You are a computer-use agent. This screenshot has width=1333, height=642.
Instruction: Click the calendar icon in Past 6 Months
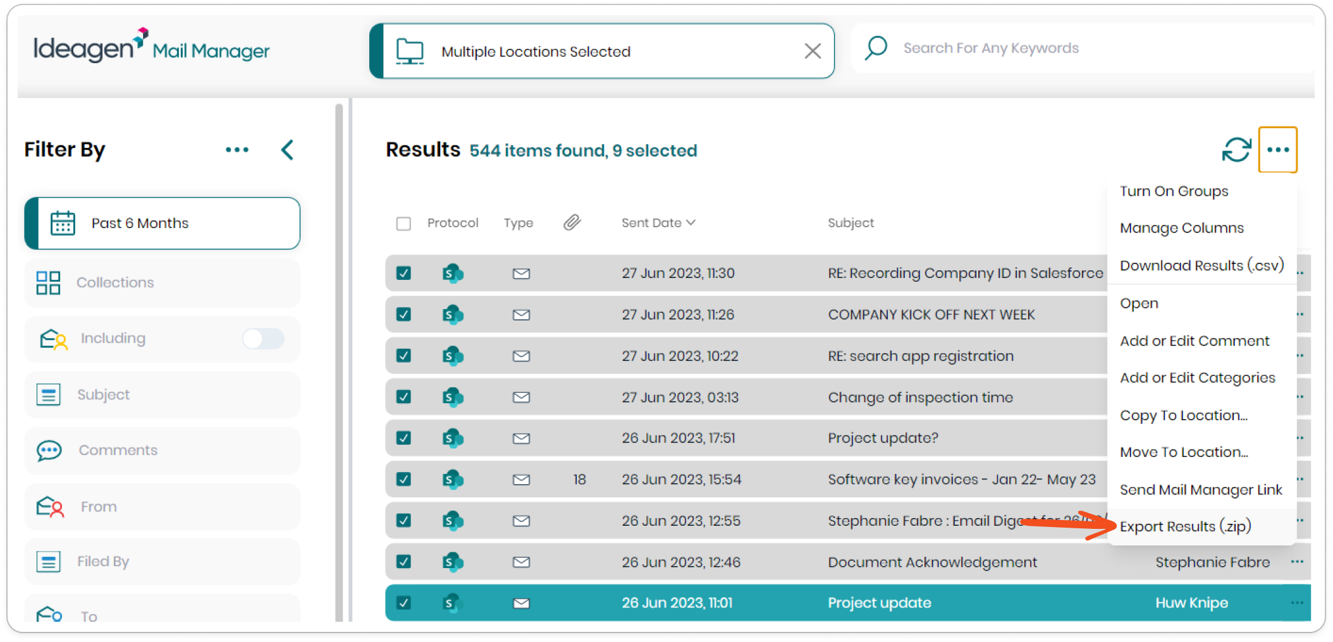pyautogui.click(x=63, y=223)
